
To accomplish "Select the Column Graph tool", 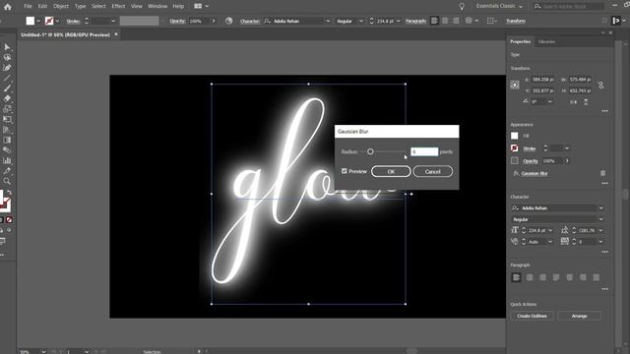I will point(7,160).
